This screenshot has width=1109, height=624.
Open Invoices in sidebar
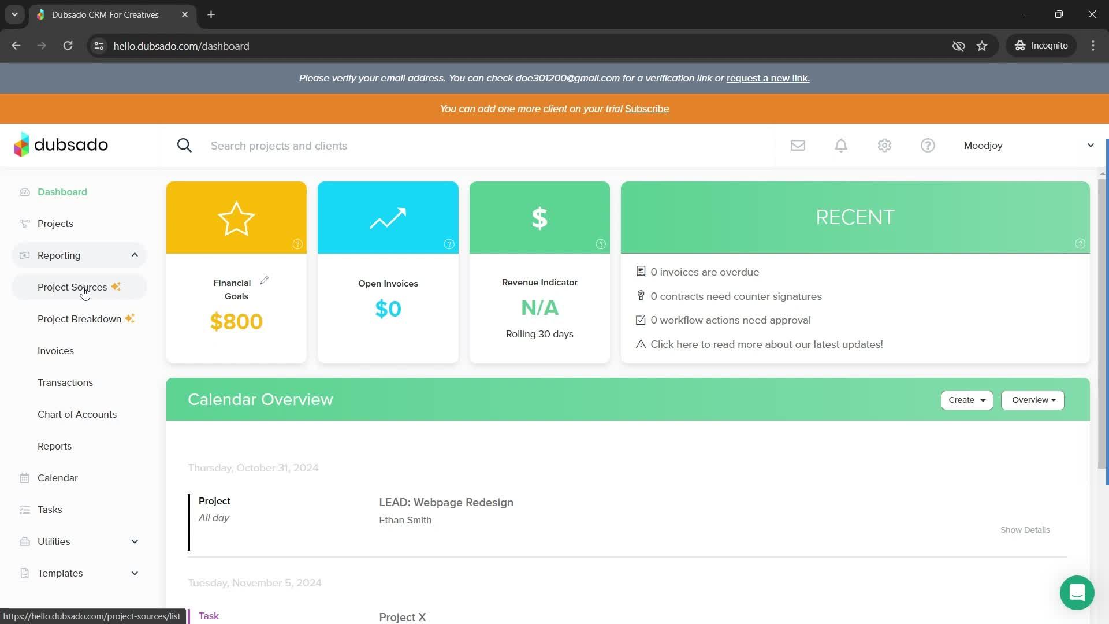(55, 351)
